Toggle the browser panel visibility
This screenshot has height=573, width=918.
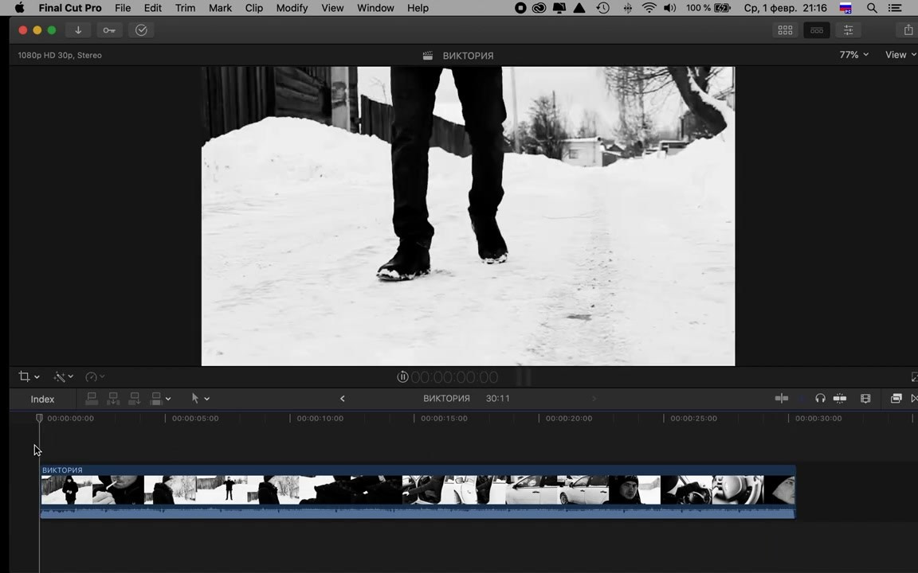coord(785,30)
